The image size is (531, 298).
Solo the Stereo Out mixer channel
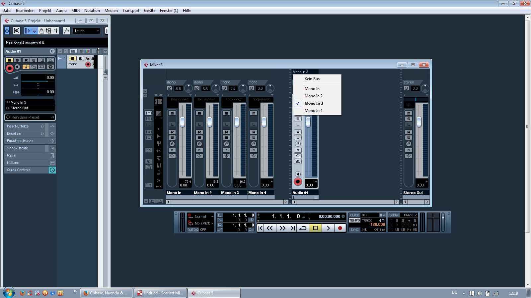click(x=409, y=119)
